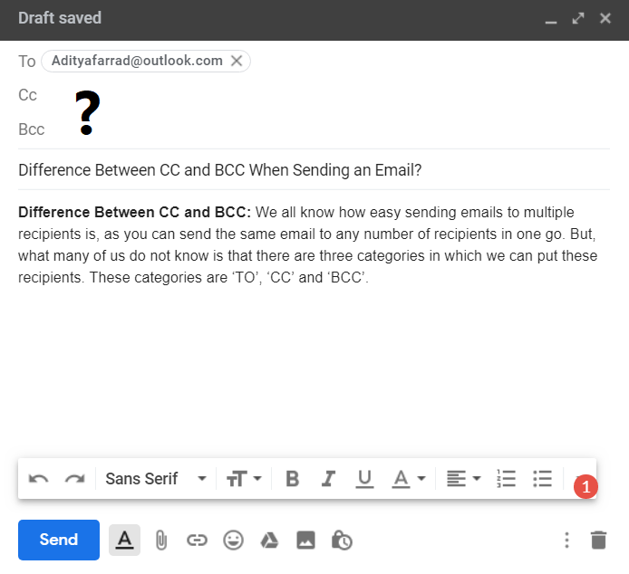Image resolution: width=629 pixels, height=574 pixels.
Task: Redo the last edit
Action: [x=74, y=478]
